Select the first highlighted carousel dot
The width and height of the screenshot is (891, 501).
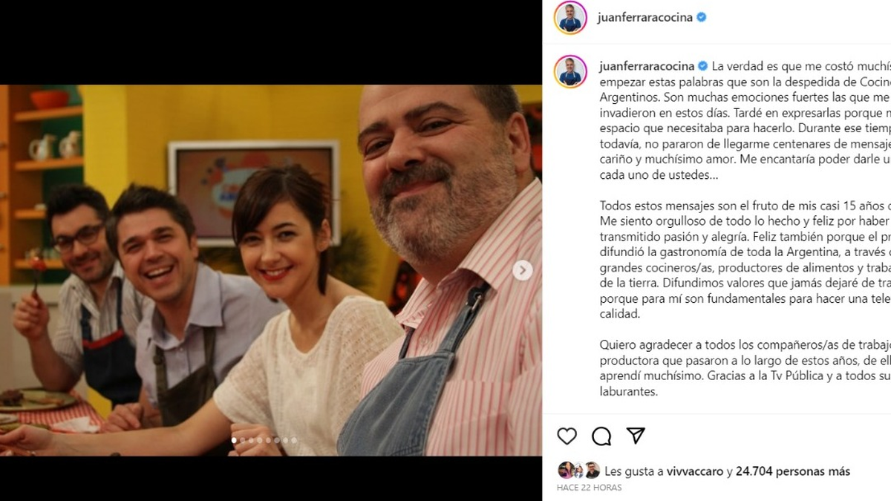point(235,440)
